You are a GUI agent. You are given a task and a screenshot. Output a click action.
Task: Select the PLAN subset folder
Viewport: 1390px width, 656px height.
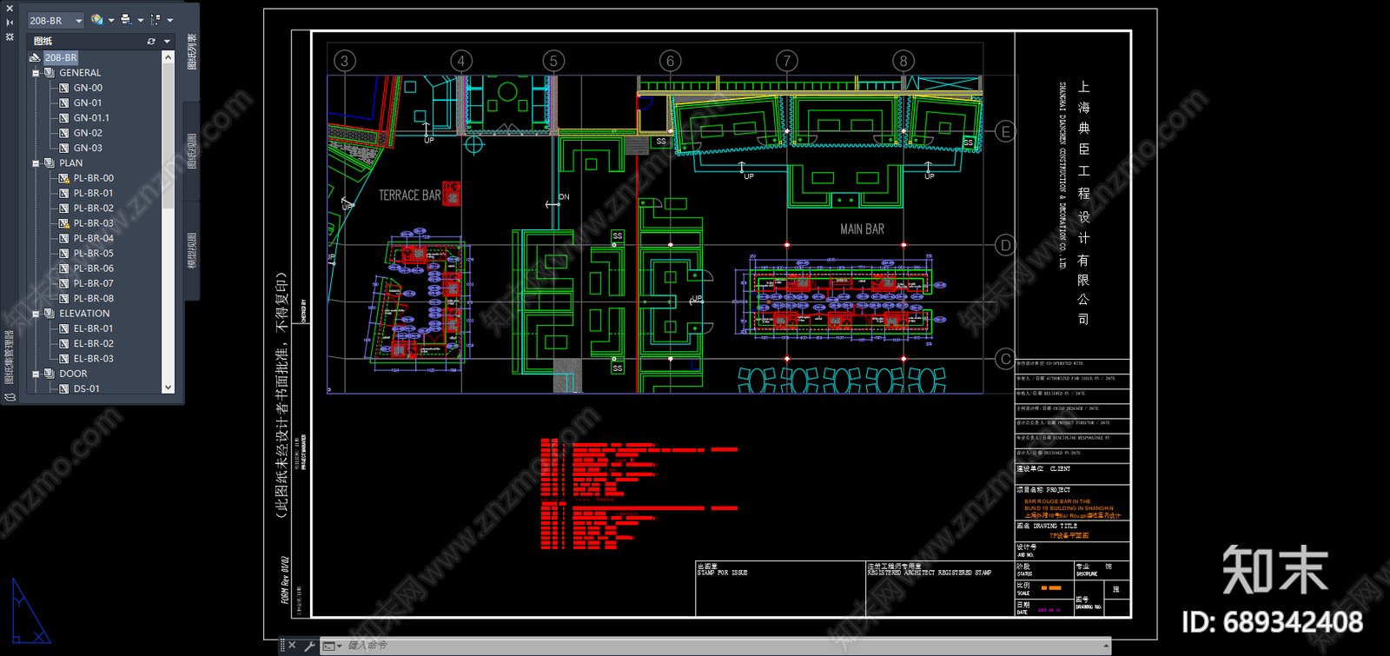click(71, 163)
